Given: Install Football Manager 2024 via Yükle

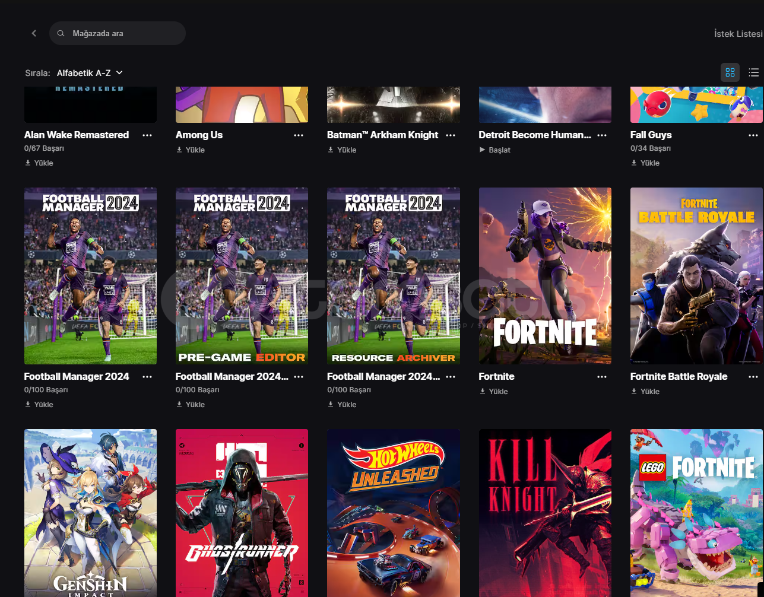Looking at the screenshot, I should (x=39, y=404).
